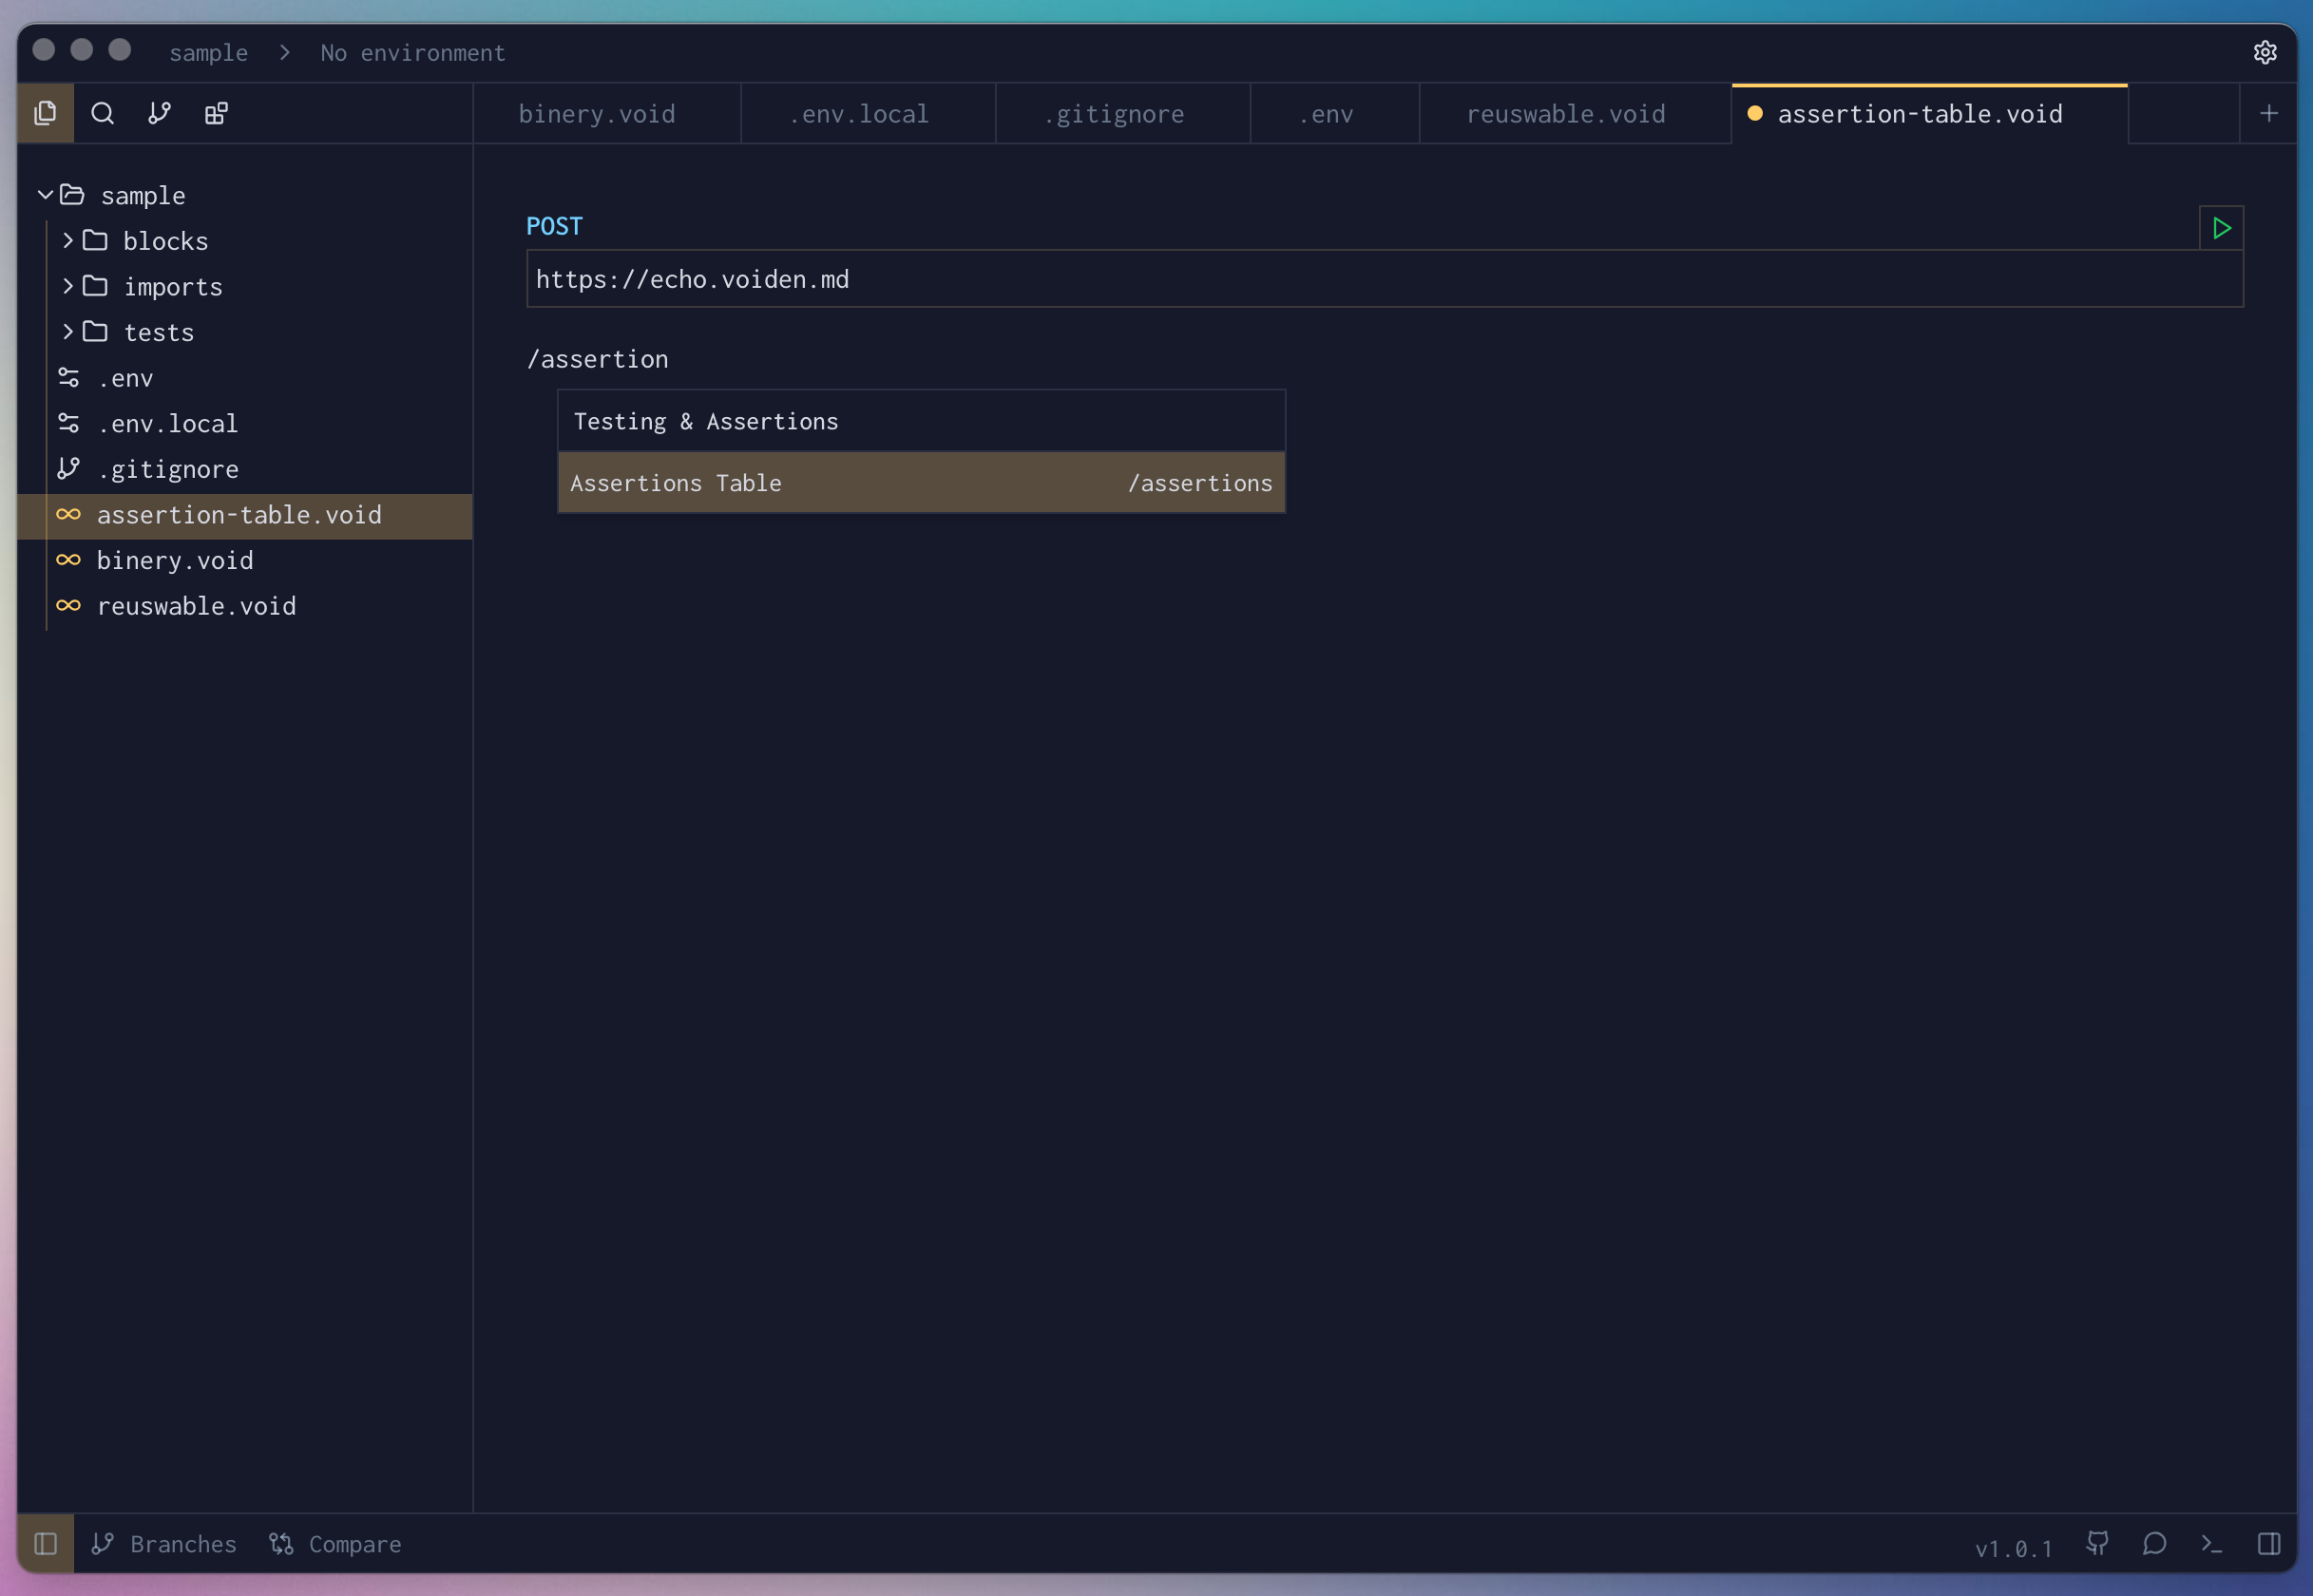
Task: Open the file explorer sidebar icon
Action: coord(45,113)
